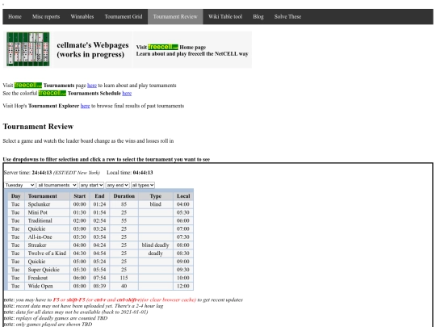This screenshot has width=436, height=327.
Task: Click local time 12:00 cell
Action: click(x=183, y=286)
